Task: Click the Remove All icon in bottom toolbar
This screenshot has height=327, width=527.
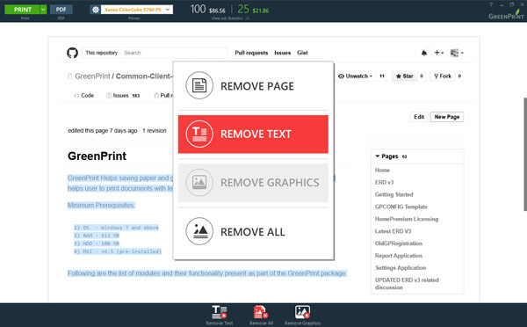Action: 261,312
